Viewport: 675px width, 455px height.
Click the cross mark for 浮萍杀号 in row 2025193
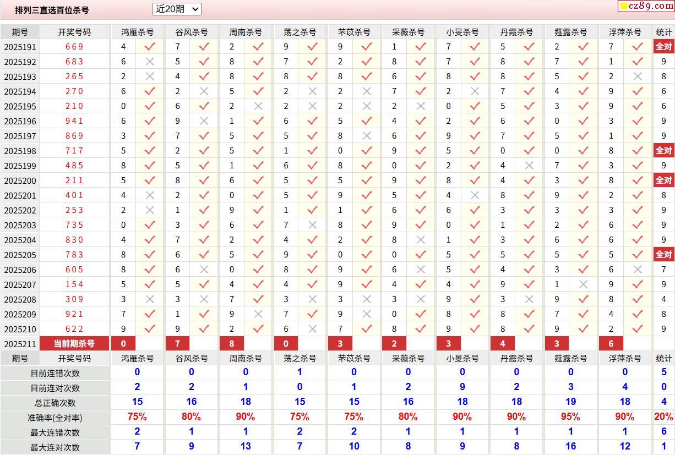click(x=638, y=76)
